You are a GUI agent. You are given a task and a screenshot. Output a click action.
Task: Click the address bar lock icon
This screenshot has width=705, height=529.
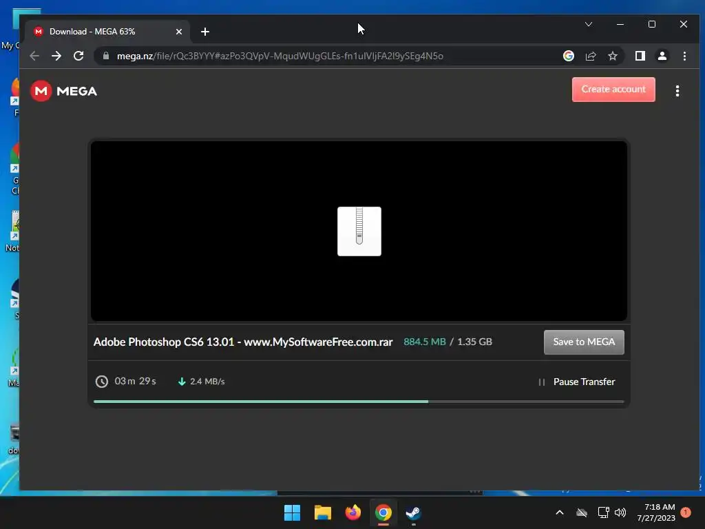[x=105, y=56]
